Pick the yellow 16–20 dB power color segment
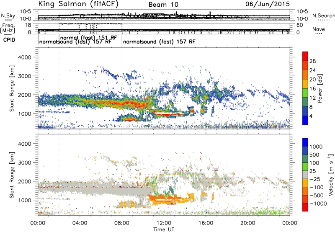The image size is (335, 232). pos(305,84)
